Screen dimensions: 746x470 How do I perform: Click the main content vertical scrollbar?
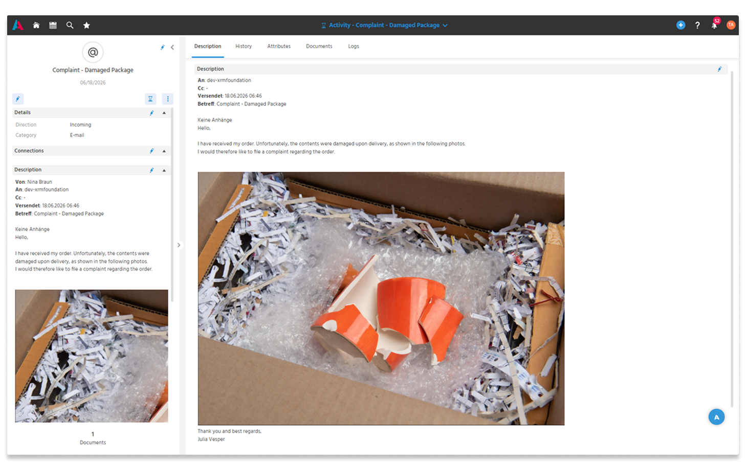point(732,239)
